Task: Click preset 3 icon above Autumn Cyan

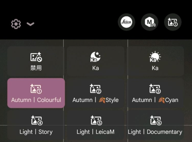Action: 155,89
